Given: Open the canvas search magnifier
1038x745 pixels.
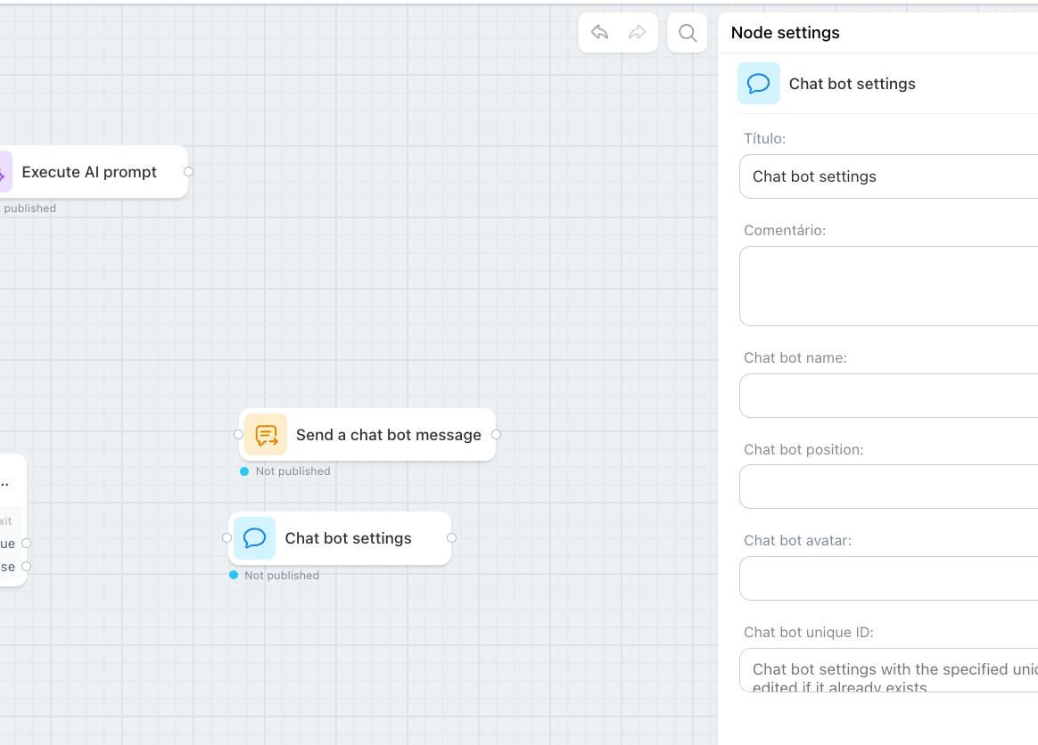Looking at the screenshot, I should (688, 33).
